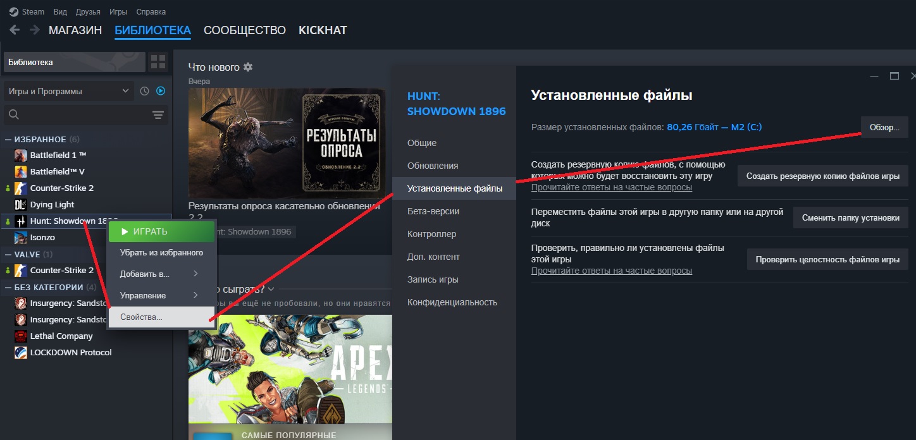Select Battlefield 1 game icon

[x=20, y=155]
